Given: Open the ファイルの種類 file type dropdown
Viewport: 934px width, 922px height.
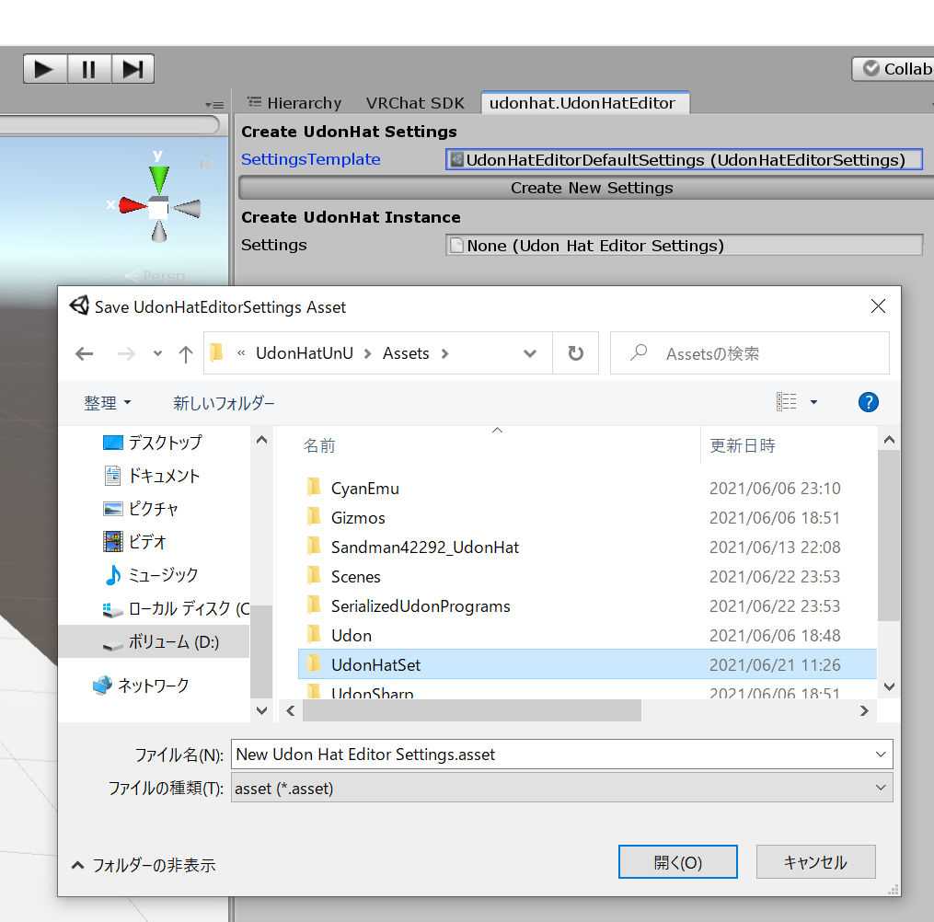Looking at the screenshot, I should coord(561,788).
